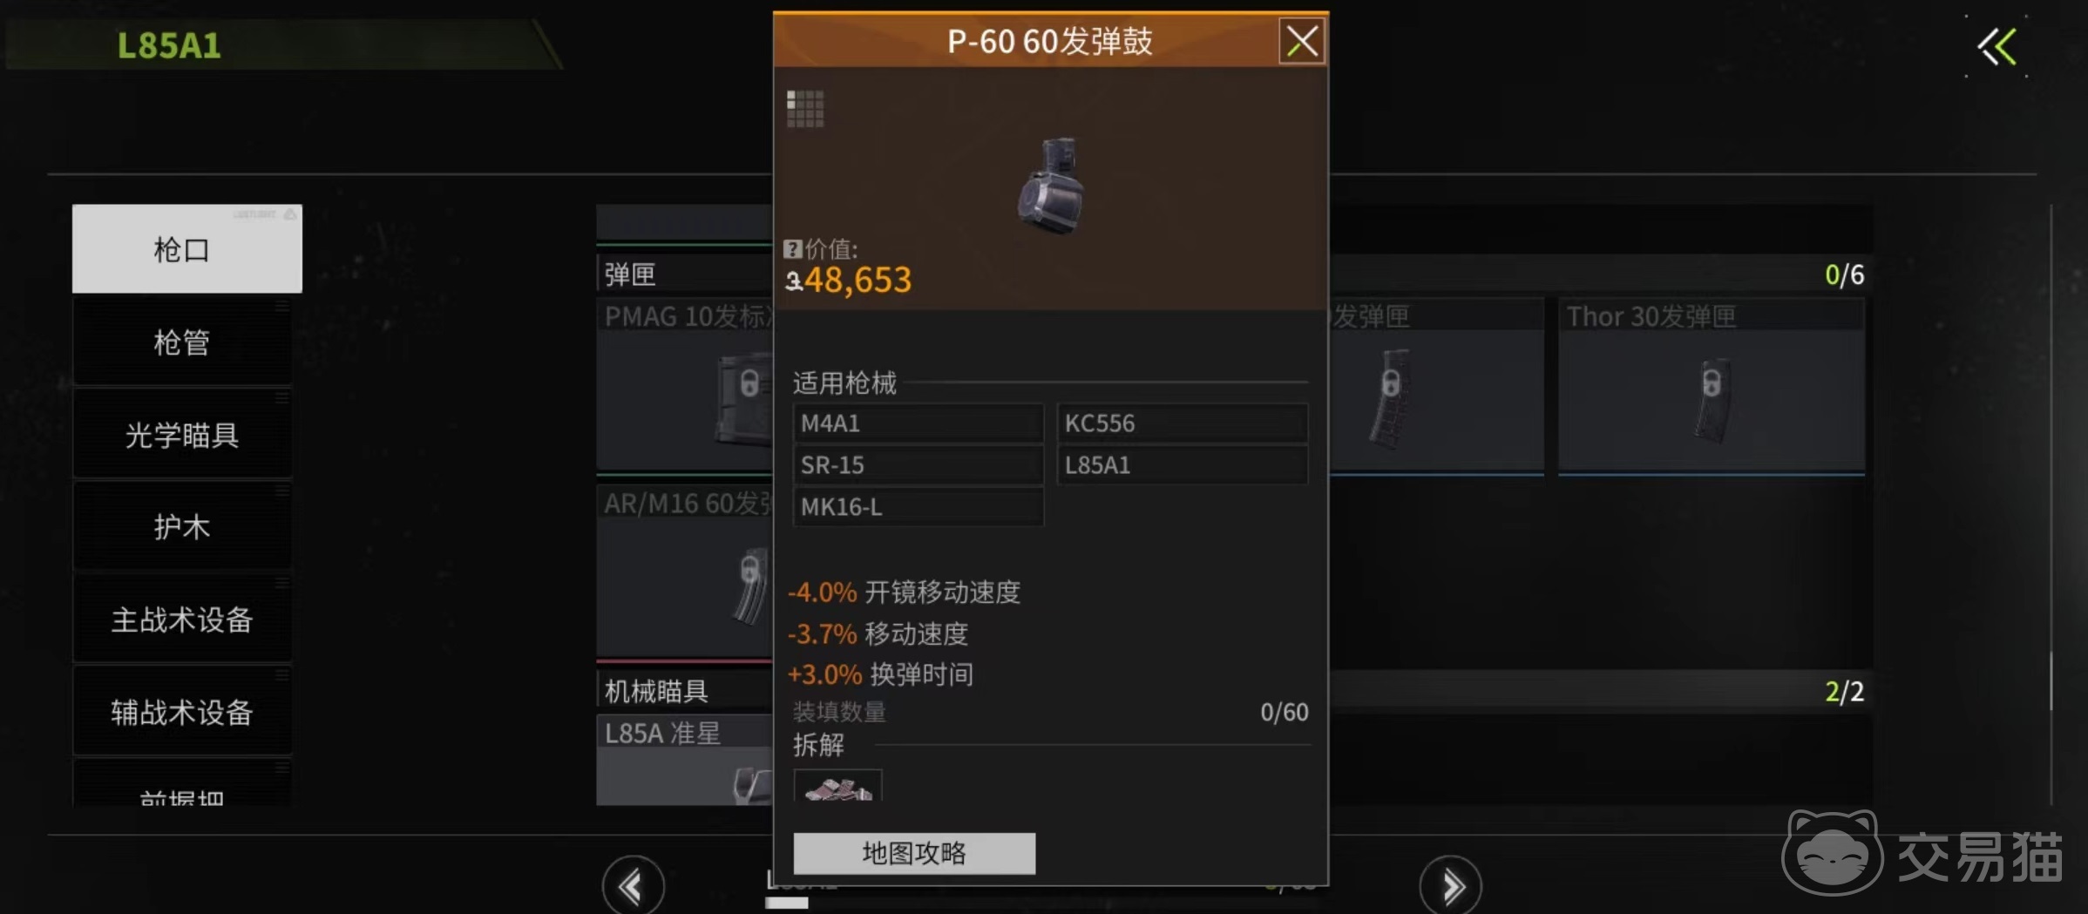The image size is (2088, 914).
Task: Click the L85A1 compatible weapon entry
Action: (x=1182, y=465)
